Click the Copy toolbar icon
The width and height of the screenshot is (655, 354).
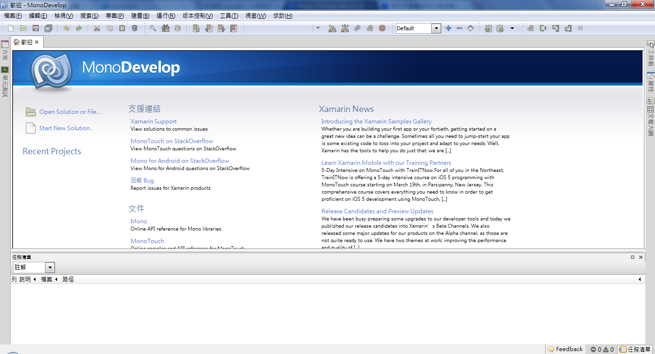(x=109, y=28)
